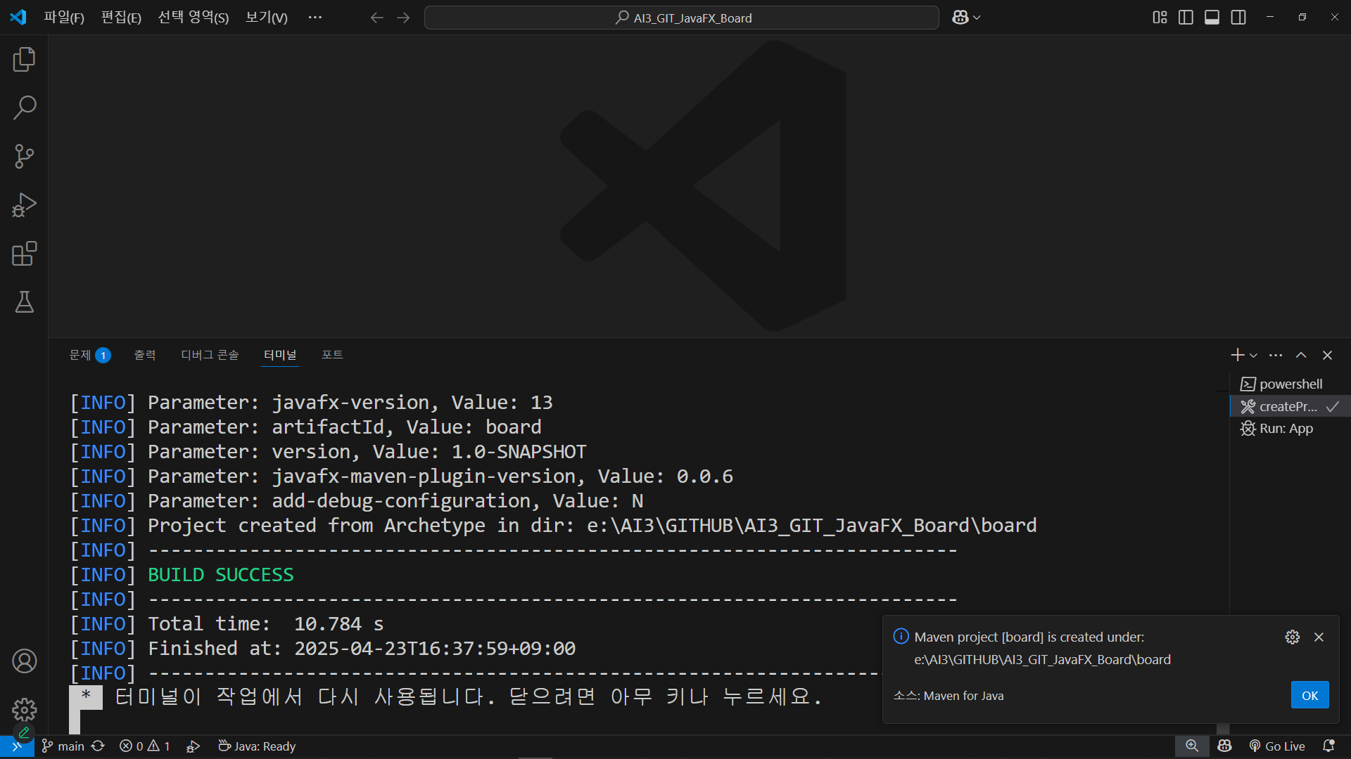Create a new terminal with plus
This screenshot has height=759, width=1351.
[1237, 356]
